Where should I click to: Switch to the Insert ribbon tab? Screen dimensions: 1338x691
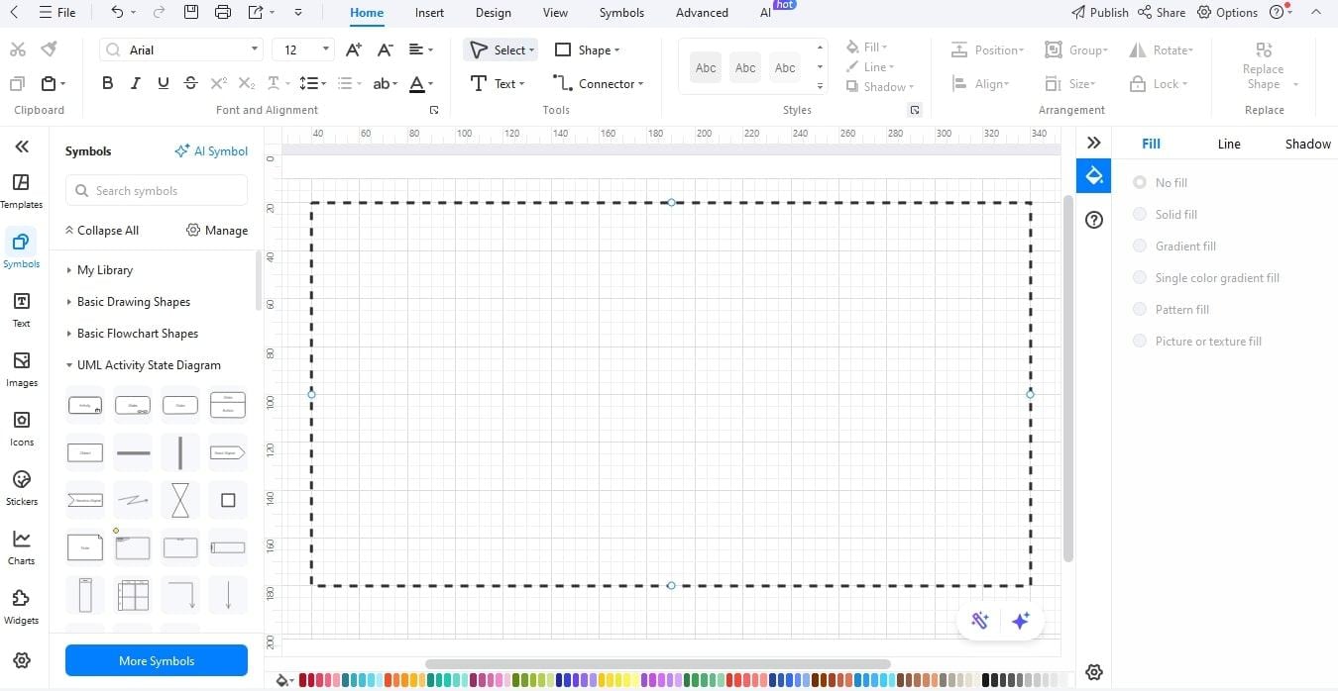click(429, 13)
